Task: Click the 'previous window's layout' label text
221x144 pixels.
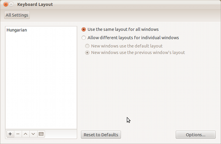Action: click(138, 53)
